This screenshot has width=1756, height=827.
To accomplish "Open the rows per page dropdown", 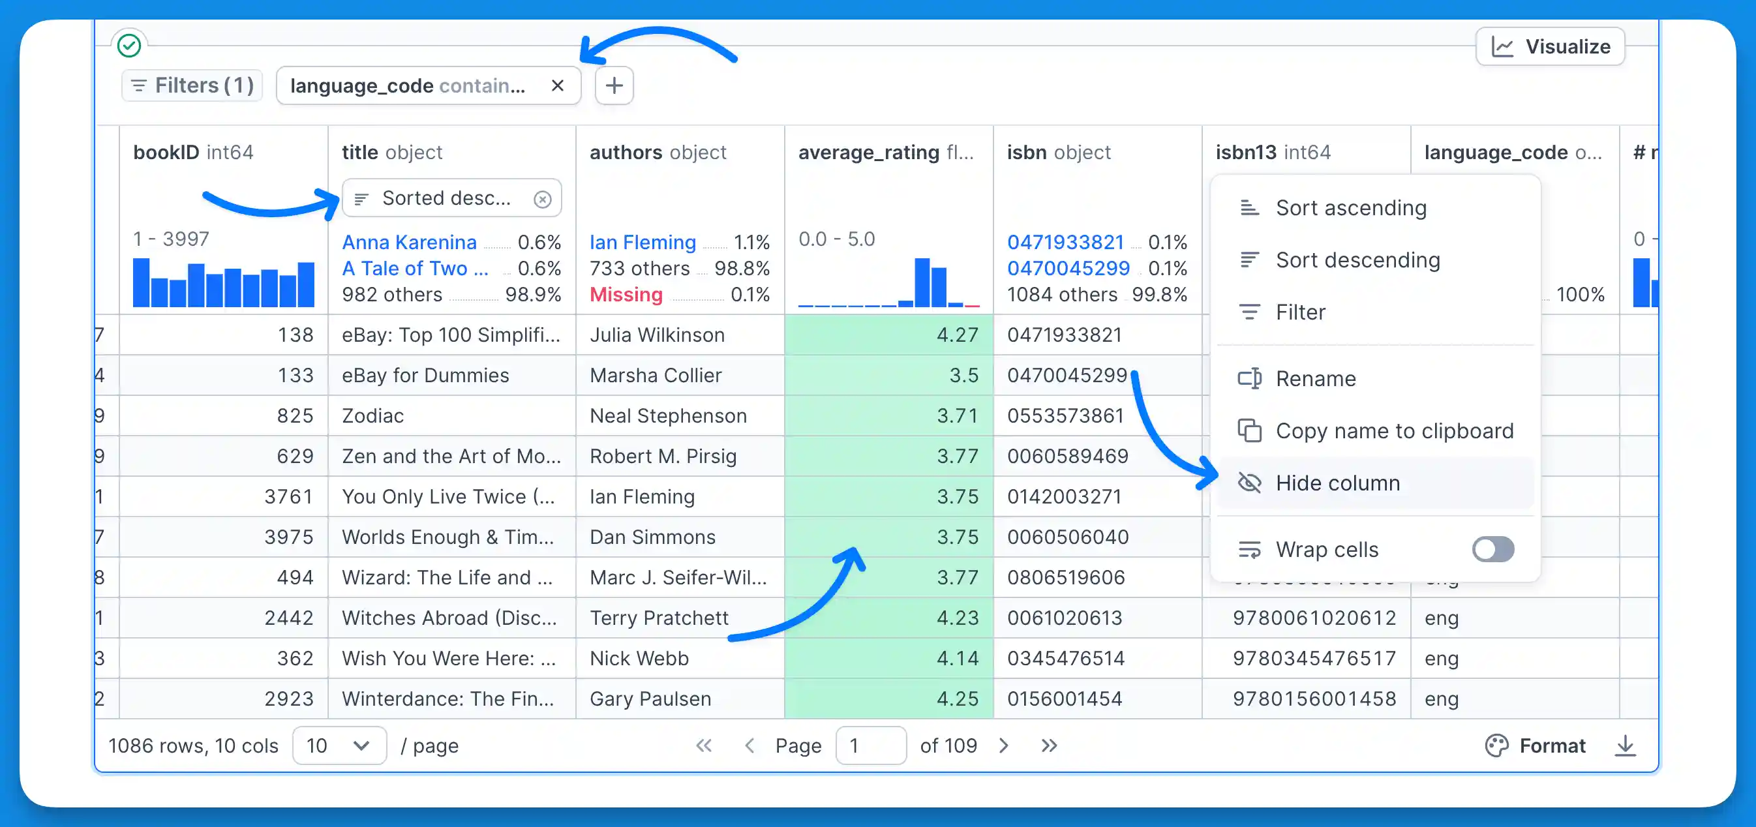I will [x=339, y=745].
